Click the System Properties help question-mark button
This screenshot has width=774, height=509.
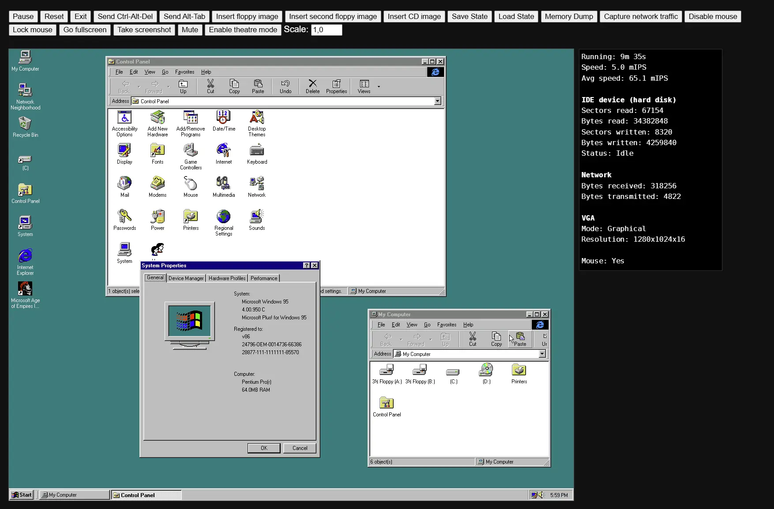click(307, 266)
